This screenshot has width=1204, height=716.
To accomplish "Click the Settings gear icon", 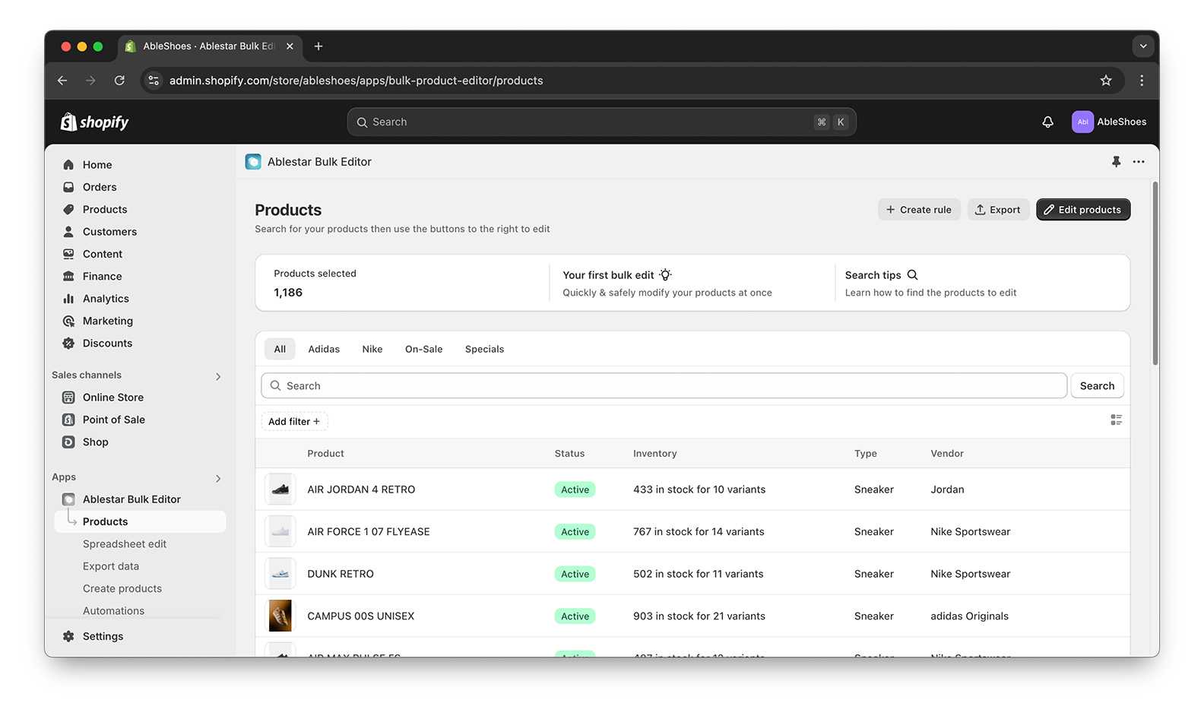I will [68, 636].
